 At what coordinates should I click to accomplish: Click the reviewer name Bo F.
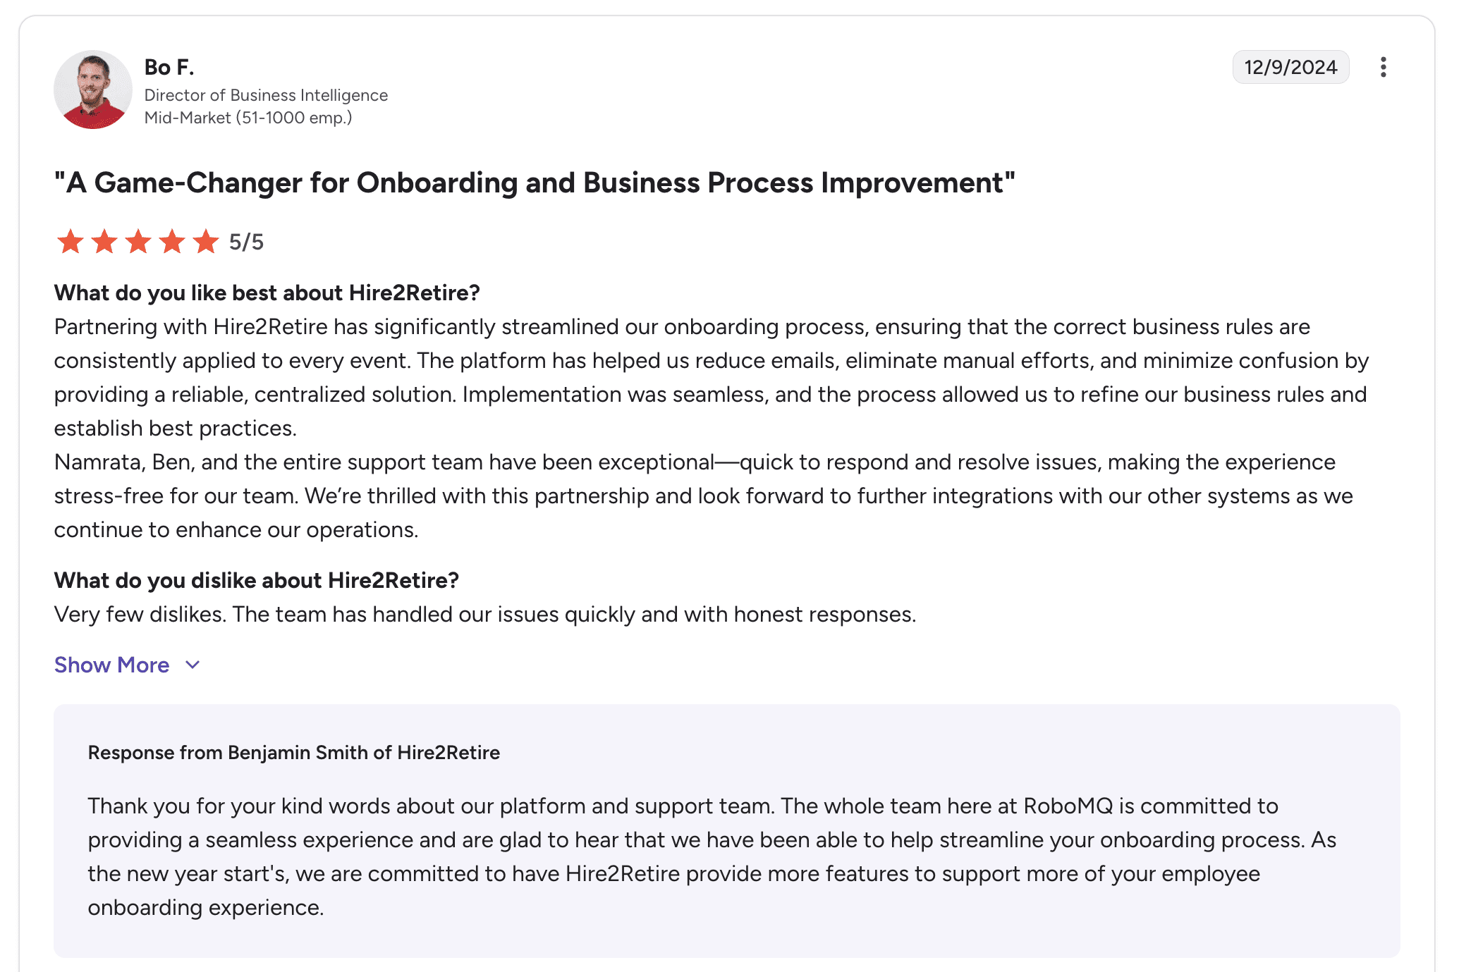coord(169,67)
